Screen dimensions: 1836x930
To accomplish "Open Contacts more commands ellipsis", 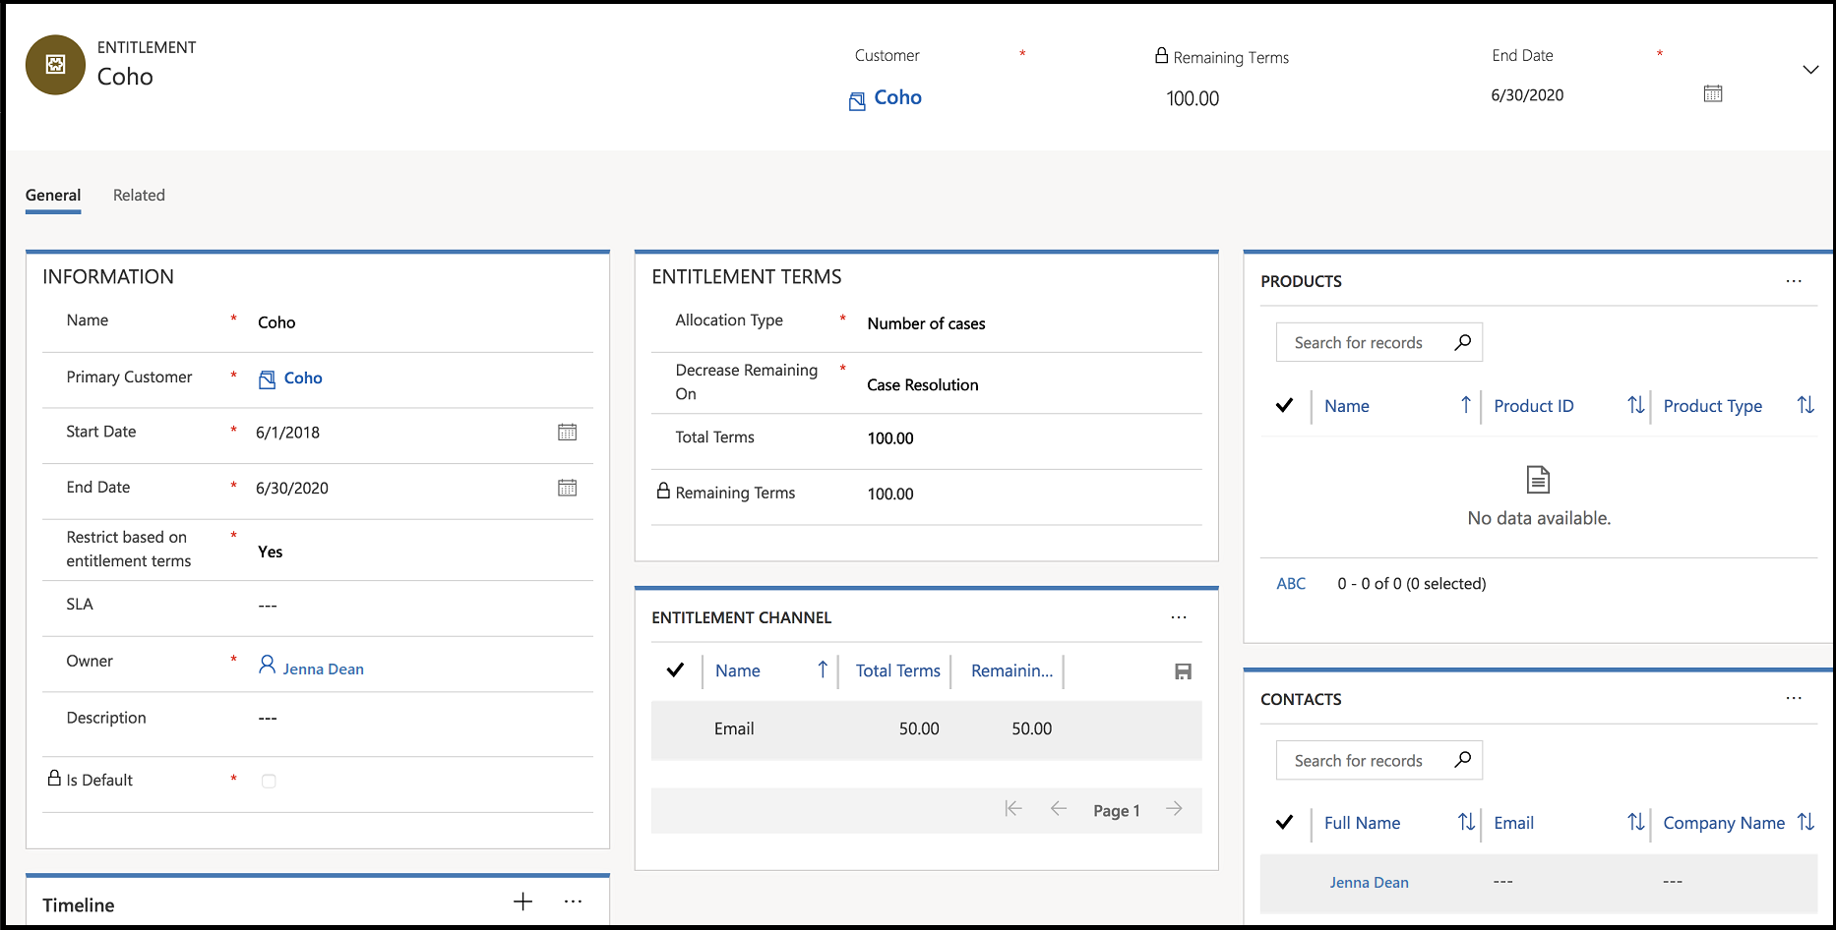I will (1794, 699).
